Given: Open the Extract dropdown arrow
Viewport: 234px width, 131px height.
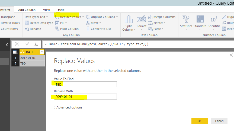Looking at the screenshot, I should click(x=165, y=23).
